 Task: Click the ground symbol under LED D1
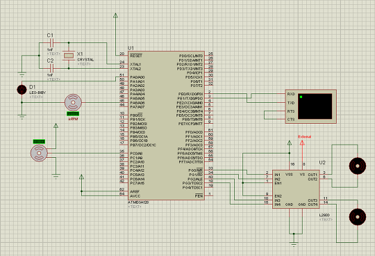22,117
